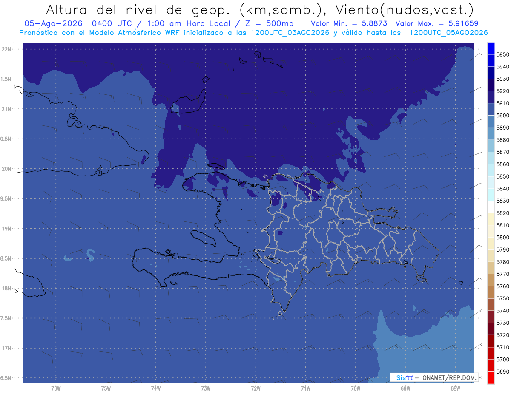Click the 20N latitude label
511x394 pixels.
[7, 169]
